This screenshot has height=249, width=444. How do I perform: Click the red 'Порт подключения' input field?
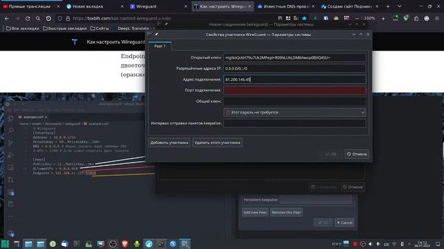(294, 91)
